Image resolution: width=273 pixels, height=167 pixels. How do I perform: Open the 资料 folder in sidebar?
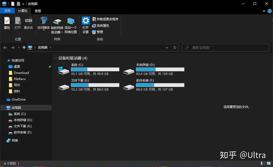tap(17, 91)
